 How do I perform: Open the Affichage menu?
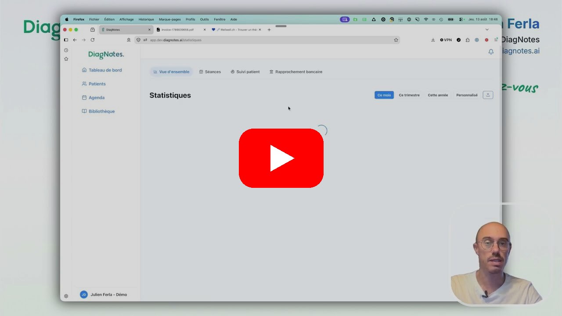tap(126, 19)
